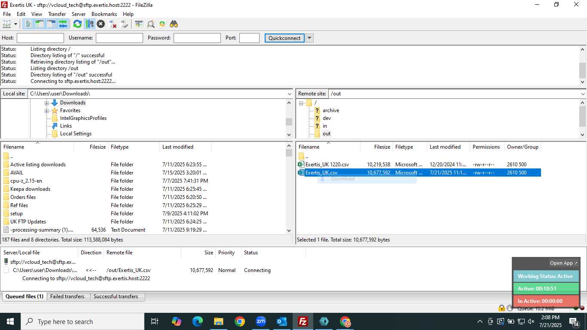The width and height of the screenshot is (587, 330).
Task: Switch to Failed transfers tab
Action: 67,296
